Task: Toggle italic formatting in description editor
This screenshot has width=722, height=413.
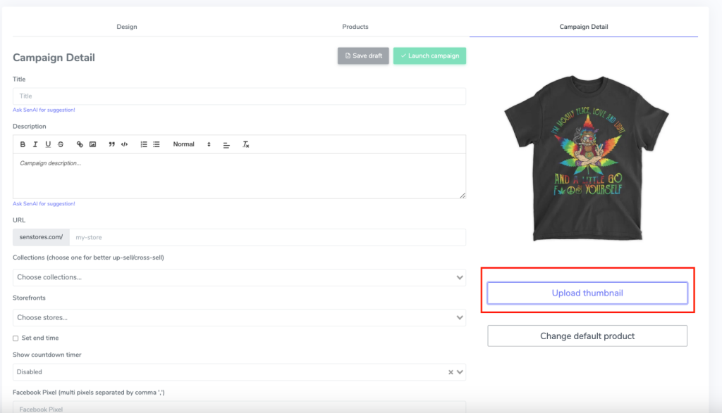Action: click(x=35, y=144)
